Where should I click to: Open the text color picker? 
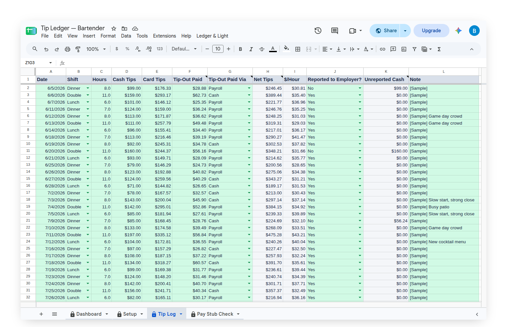pos(273,49)
